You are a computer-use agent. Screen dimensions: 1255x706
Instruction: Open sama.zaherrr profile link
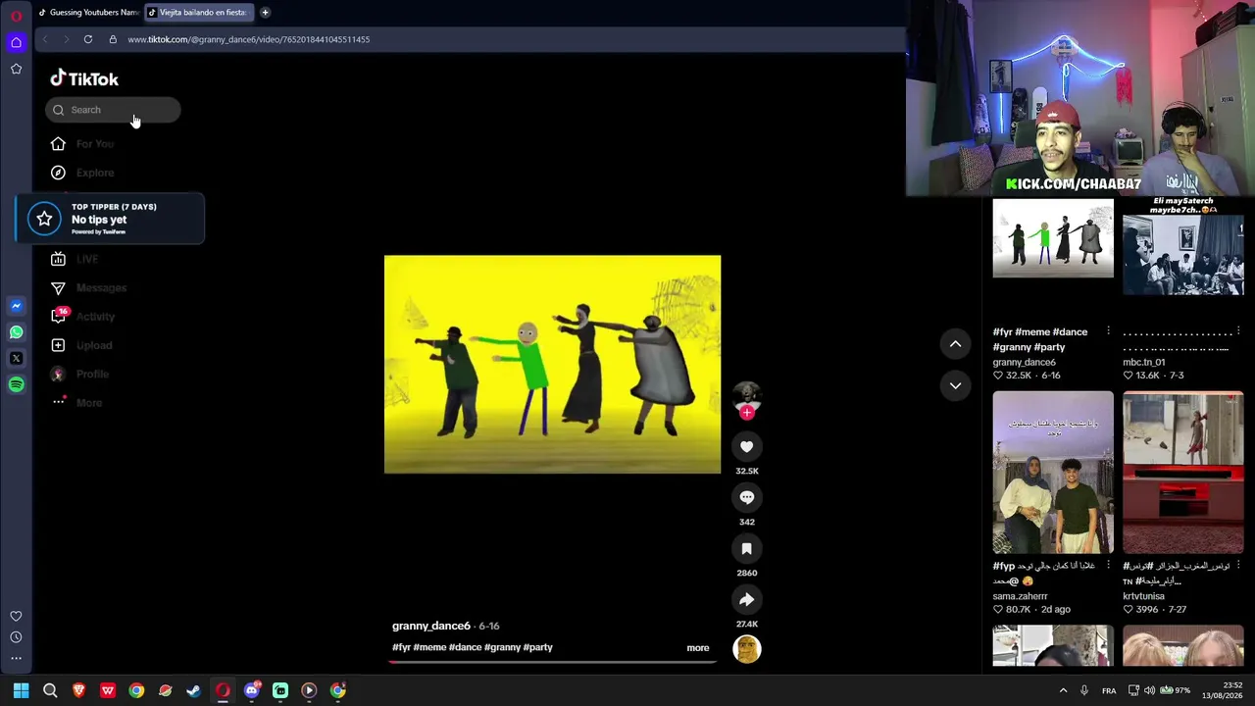click(1020, 596)
